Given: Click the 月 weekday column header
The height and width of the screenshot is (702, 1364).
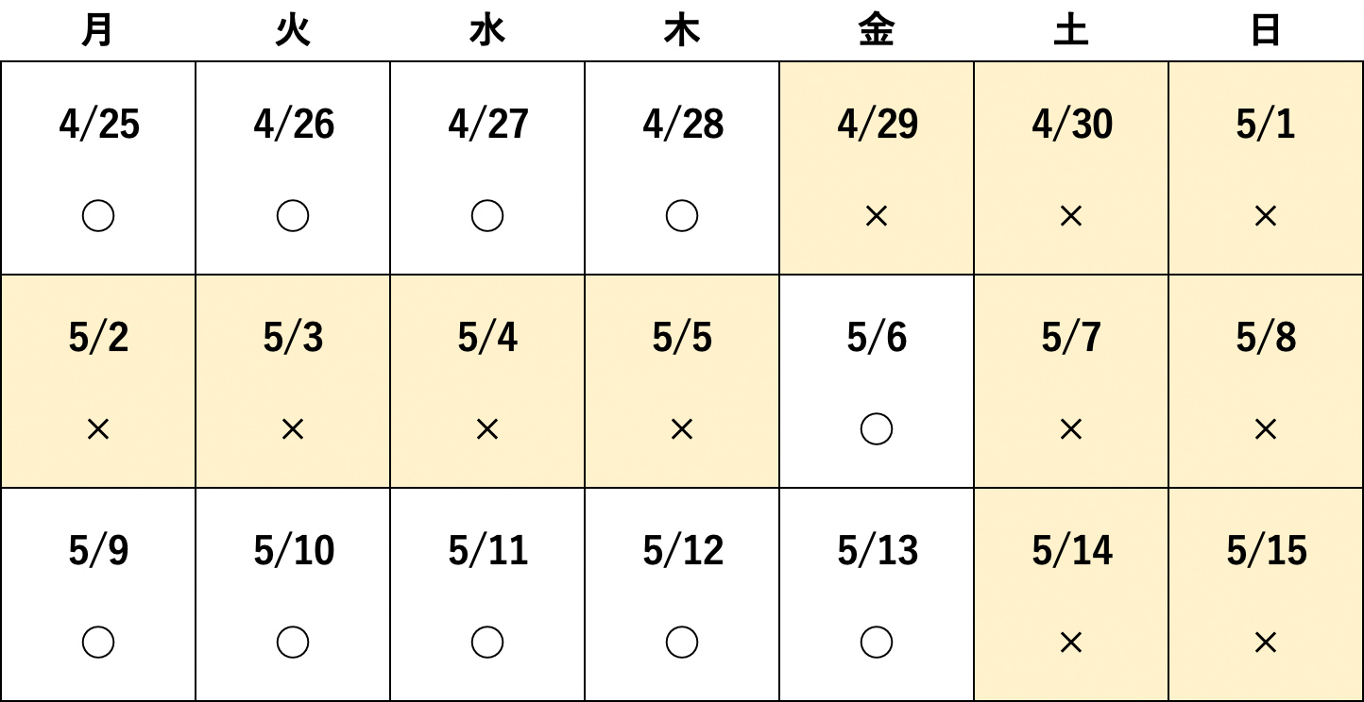Looking at the screenshot, I should pos(98,31).
